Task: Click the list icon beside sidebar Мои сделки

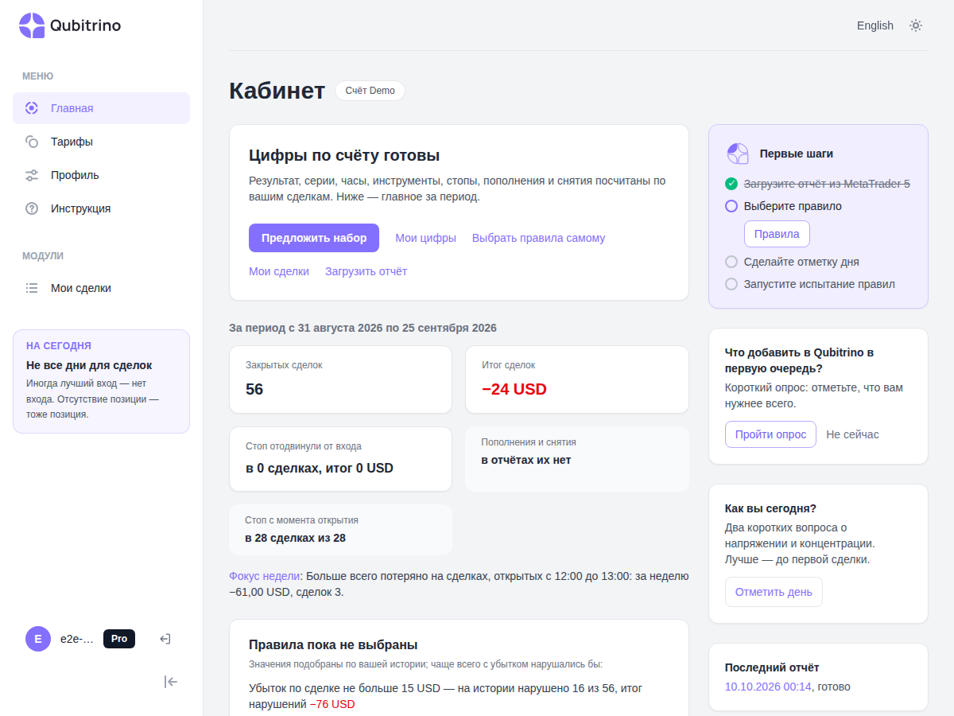Action: pos(32,288)
